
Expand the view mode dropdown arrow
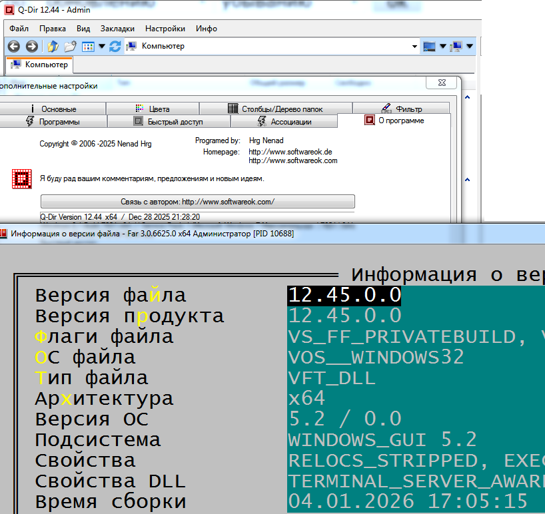pyautogui.click(x=102, y=47)
